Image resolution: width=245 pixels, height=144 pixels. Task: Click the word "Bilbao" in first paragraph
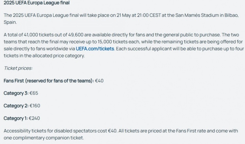(x=231, y=15)
